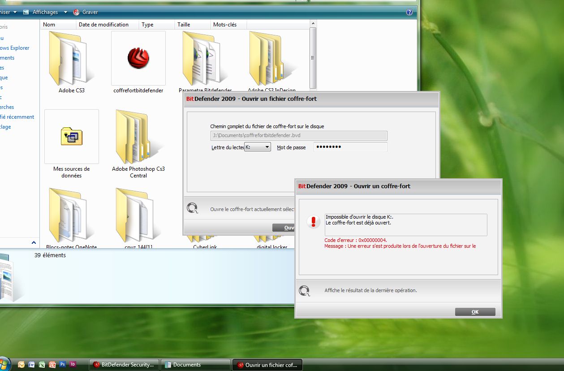
Task: Click error message box 'Impossible d'ouvrir le disque K:'
Action: [x=406, y=224]
